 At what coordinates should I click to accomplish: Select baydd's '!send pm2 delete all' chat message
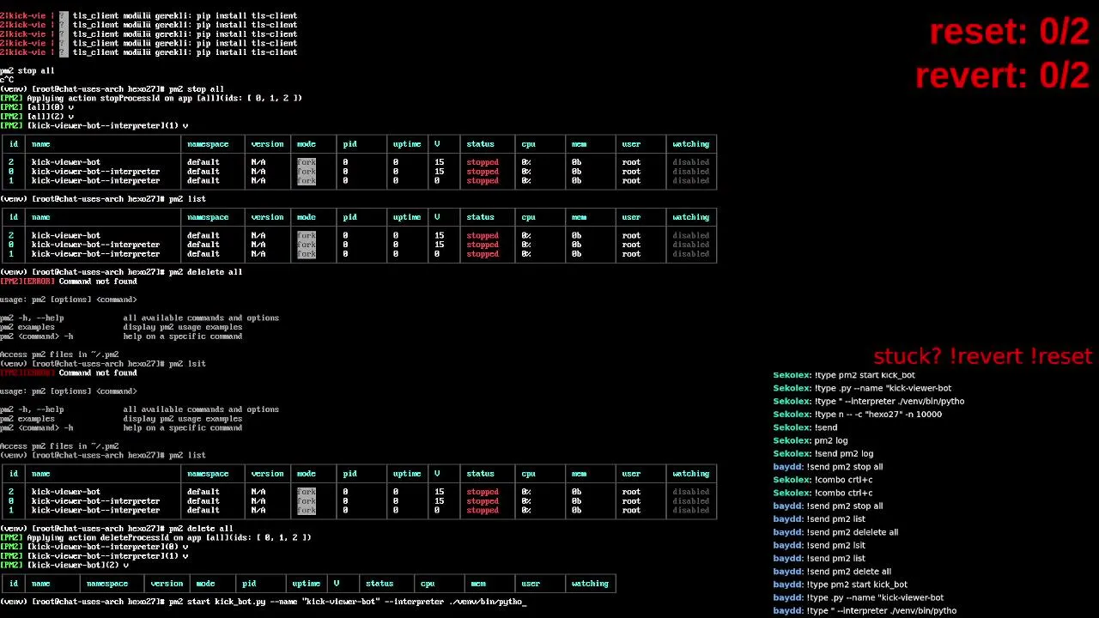[832, 572]
